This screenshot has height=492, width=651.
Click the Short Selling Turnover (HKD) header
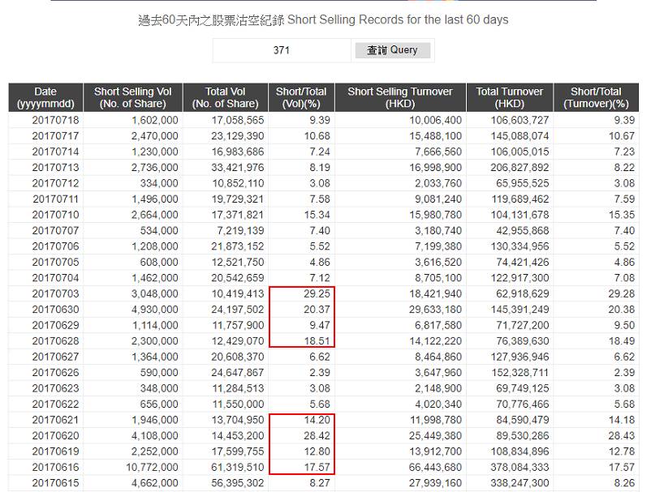pyautogui.click(x=399, y=97)
